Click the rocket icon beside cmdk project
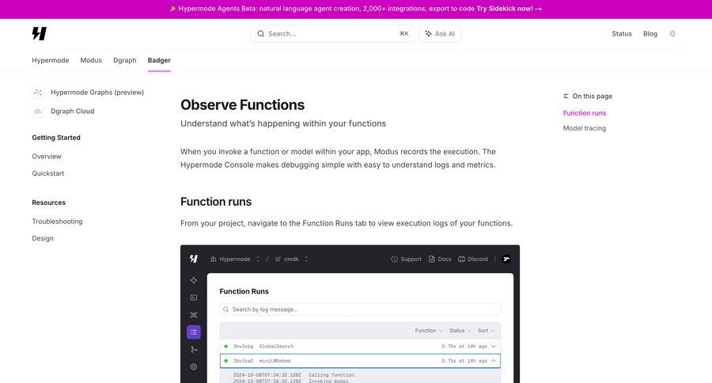This screenshot has width=712, height=383. [278, 259]
